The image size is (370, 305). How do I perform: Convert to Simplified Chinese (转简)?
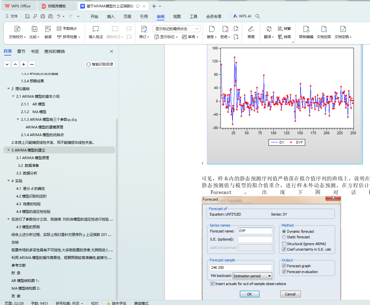(x=284, y=37)
